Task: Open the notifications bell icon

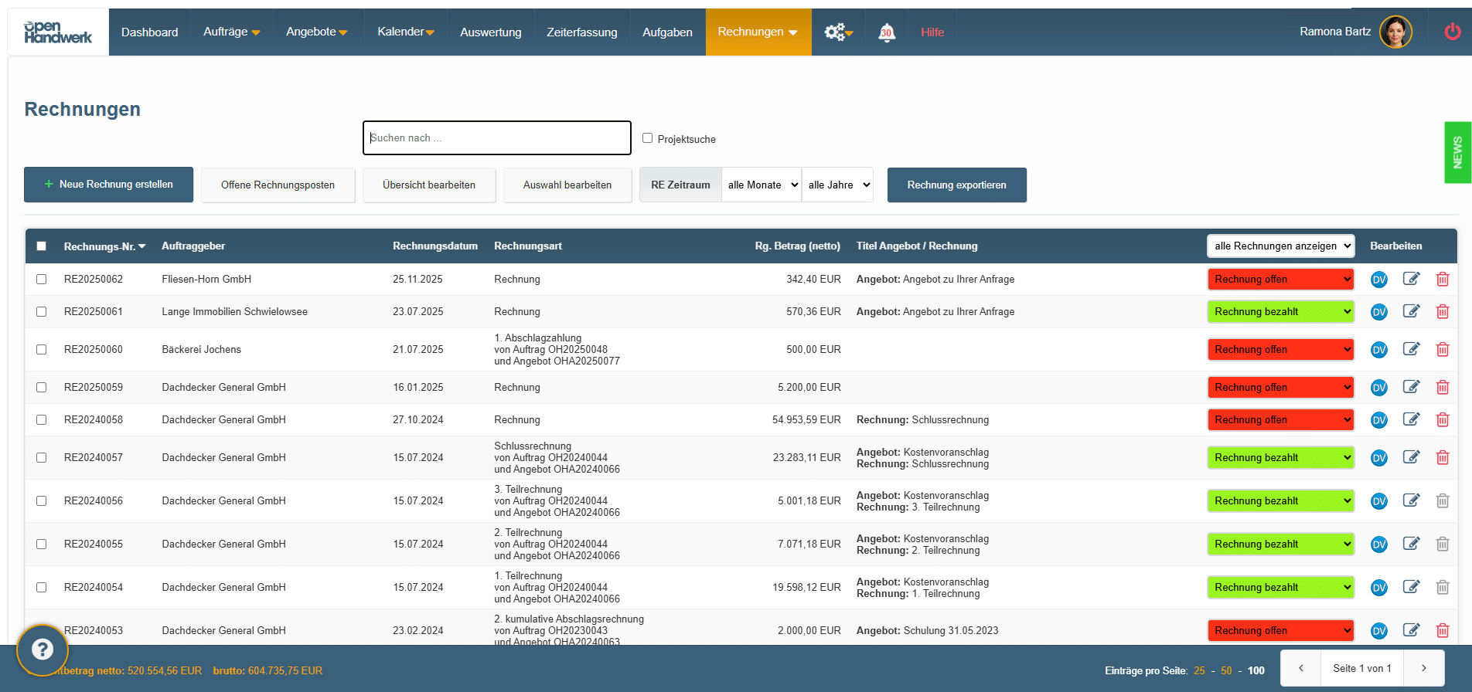Action: pyautogui.click(x=886, y=32)
